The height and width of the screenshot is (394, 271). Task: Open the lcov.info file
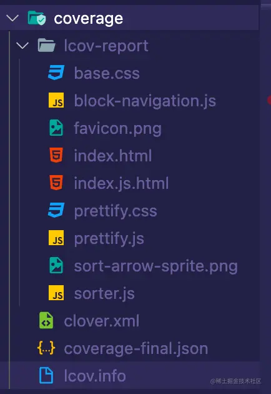(95, 376)
